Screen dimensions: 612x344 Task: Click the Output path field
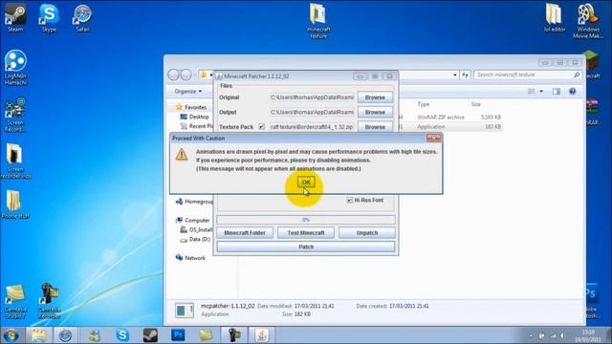coord(312,112)
